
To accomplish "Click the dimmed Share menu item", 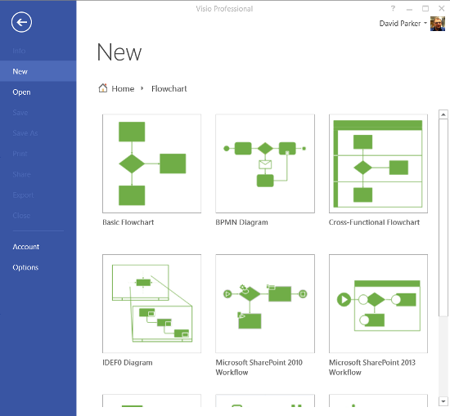I will pos(21,175).
